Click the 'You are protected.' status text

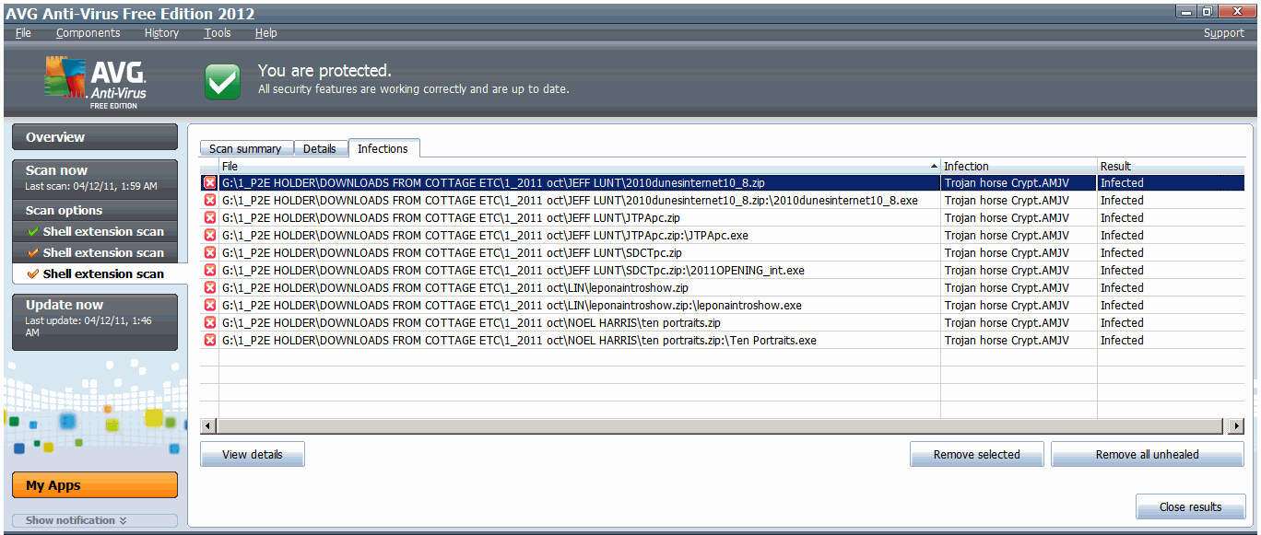point(324,71)
